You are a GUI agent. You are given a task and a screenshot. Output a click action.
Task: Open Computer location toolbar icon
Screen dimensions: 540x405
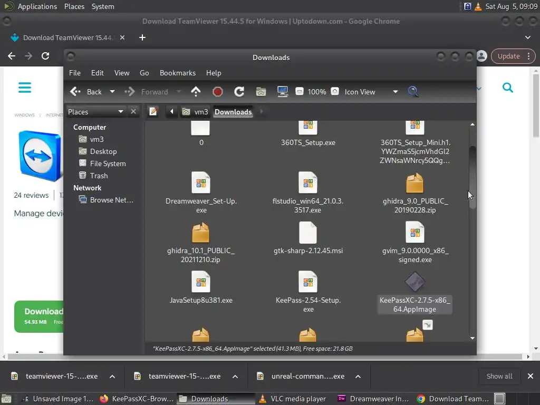[283, 92]
